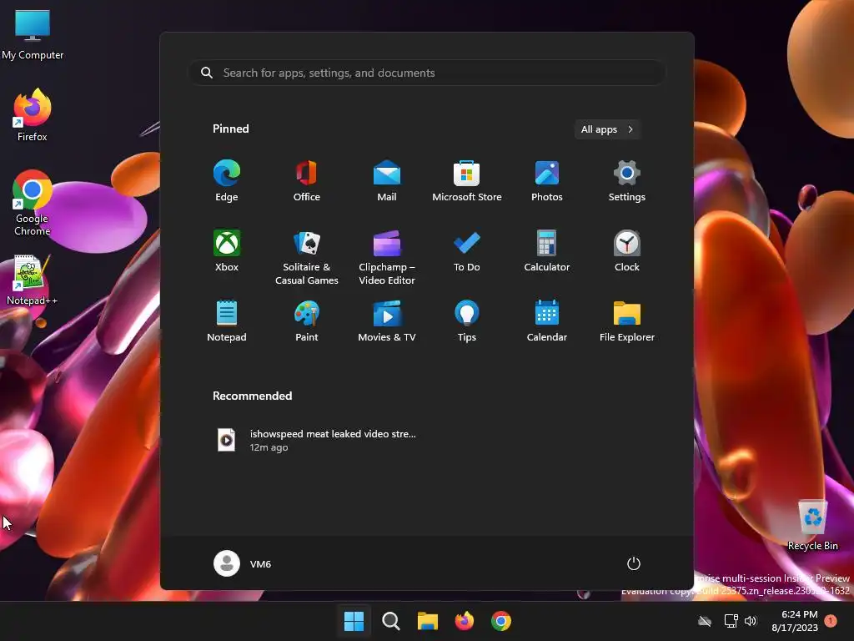854x641 pixels.
Task: Select the Notepad++ desktop shortcut
Action: pos(33,280)
